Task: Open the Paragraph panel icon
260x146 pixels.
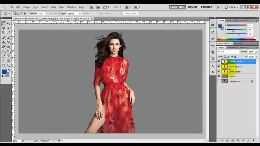Action: point(213,72)
